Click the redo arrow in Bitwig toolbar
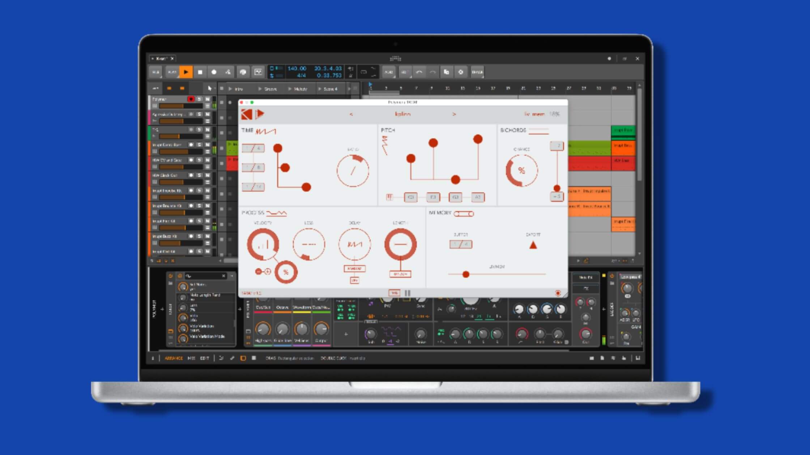Screen dimensions: 810x455 (432, 72)
